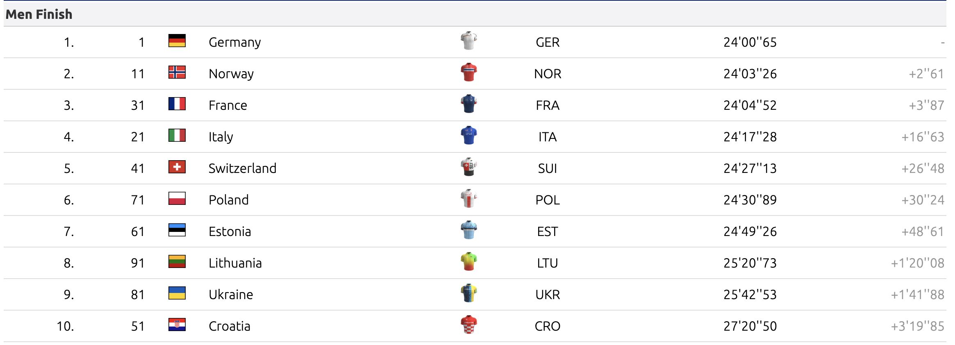The image size is (955, 345).
Task: Click Croatia's time gap +3'19''85
Action: coord(917,326)
